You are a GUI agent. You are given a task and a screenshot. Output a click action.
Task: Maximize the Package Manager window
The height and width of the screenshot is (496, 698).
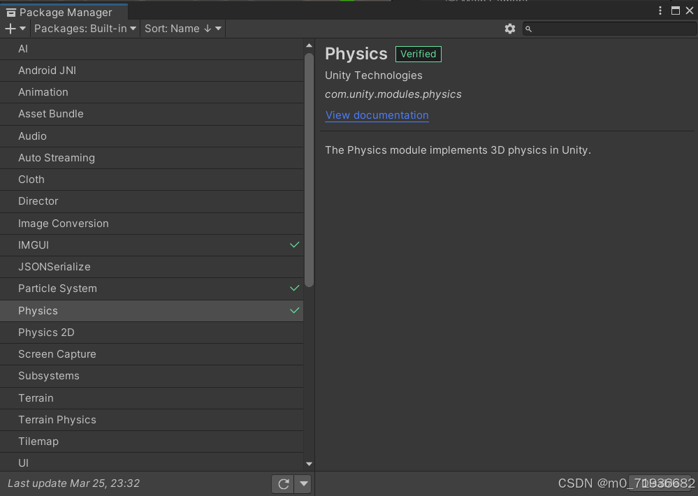[x=676, y=10]
